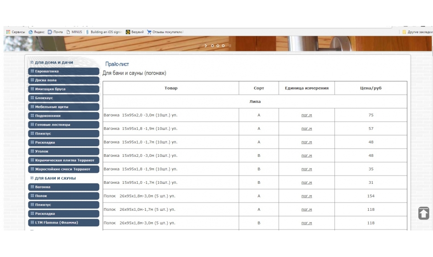Click the Товар column header
The image size is (433, 257).
171,88
